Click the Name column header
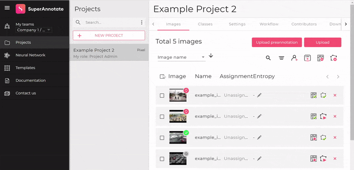 pos(203,76)
